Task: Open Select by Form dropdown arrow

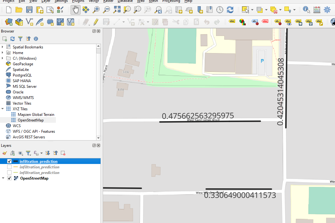Action: pos(266,10)
